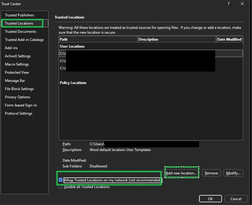Screen dimensions: 252x205
Task: Sort by the Description column header
Action: point(177,39)
